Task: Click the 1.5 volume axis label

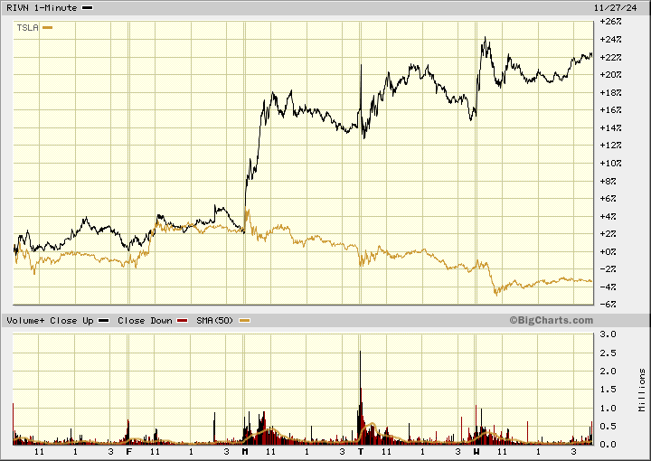Action: [x=608, y=390]
